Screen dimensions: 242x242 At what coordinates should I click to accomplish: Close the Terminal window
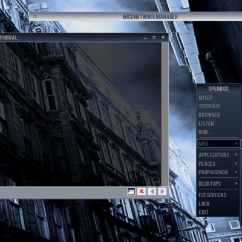tap(163, 38)
